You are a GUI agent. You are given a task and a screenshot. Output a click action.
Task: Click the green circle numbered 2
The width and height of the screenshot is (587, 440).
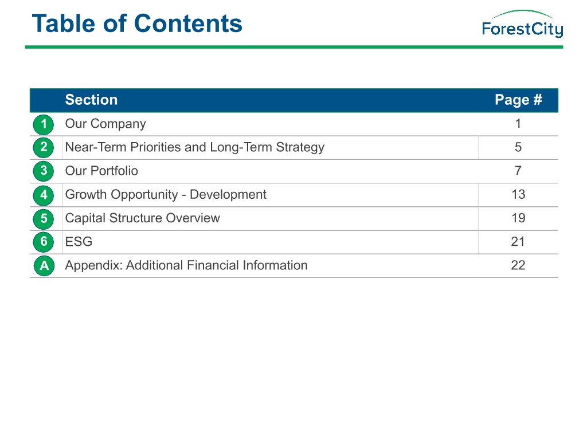[44, 147]
